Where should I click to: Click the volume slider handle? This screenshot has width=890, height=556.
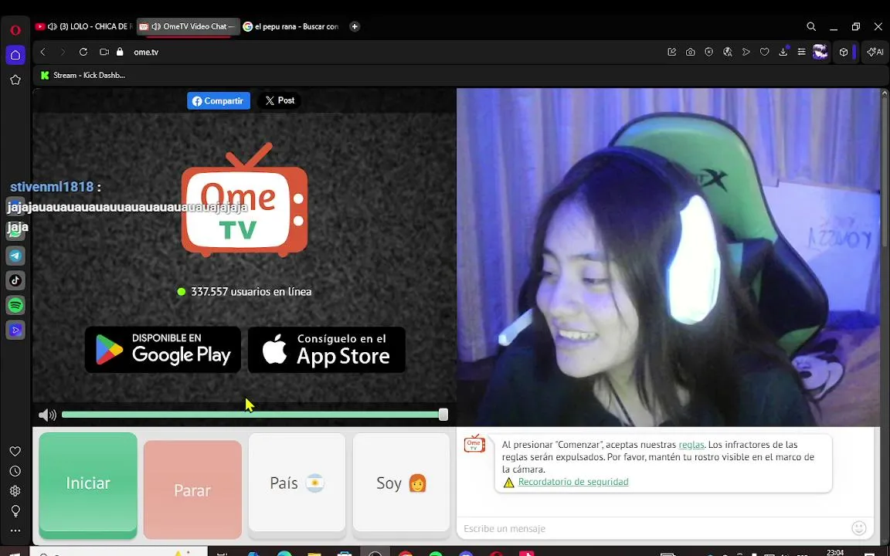pos(443,415)
